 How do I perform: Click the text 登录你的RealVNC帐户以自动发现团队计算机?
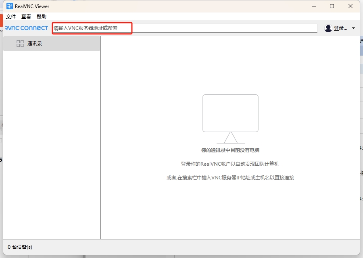click(x=230, y=164)
